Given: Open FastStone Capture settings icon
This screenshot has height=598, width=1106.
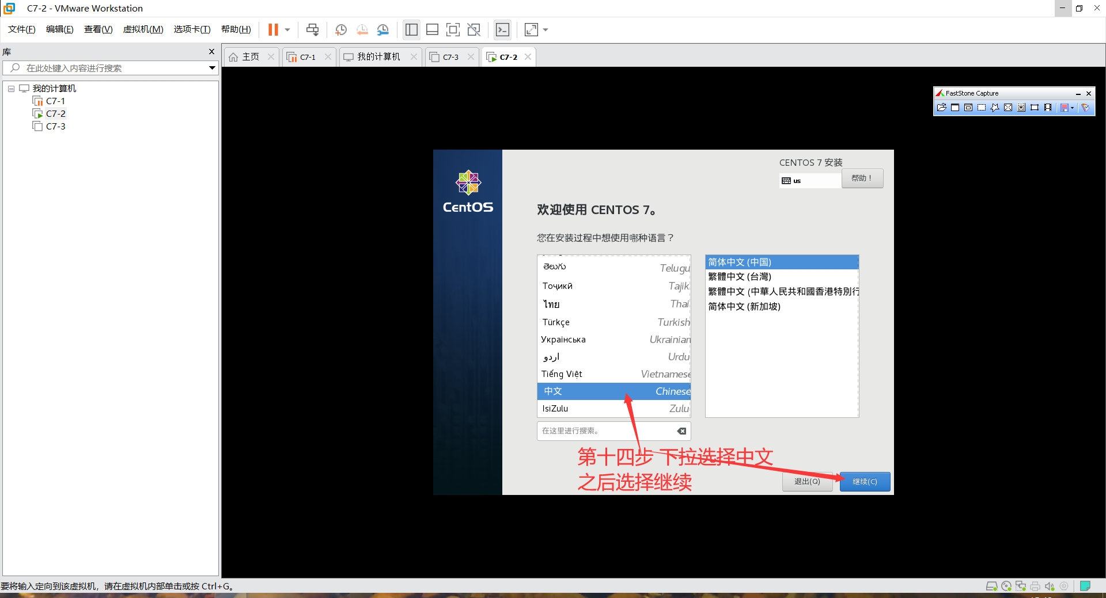Looking at the screenshot, I should (1085, 108).
